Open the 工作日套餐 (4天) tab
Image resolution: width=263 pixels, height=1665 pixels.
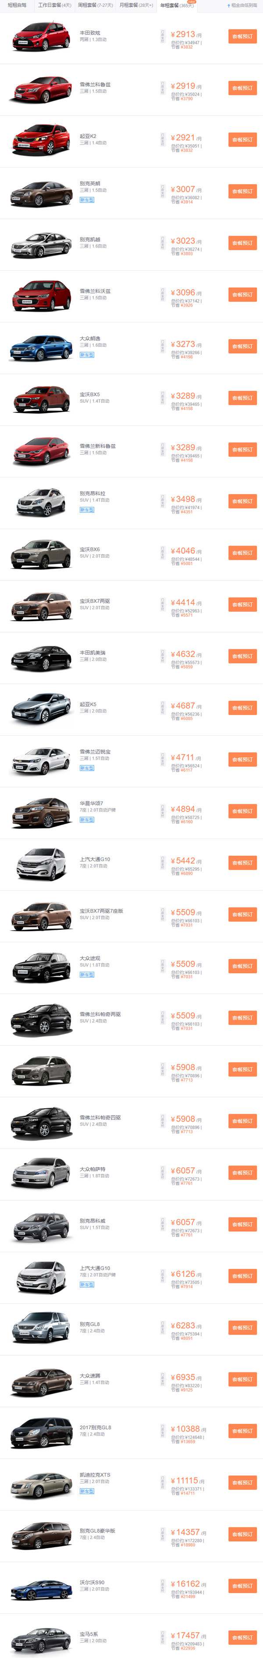[55, 5]
